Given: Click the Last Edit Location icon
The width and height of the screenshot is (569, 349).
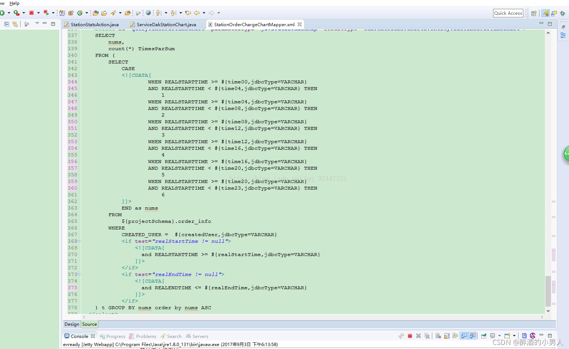Looking at the screenshot, I should click(188, 13).
